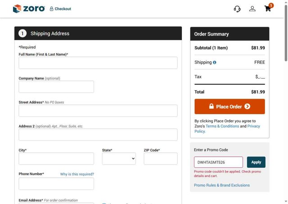Open customer support headset icon

coord(237,9)
